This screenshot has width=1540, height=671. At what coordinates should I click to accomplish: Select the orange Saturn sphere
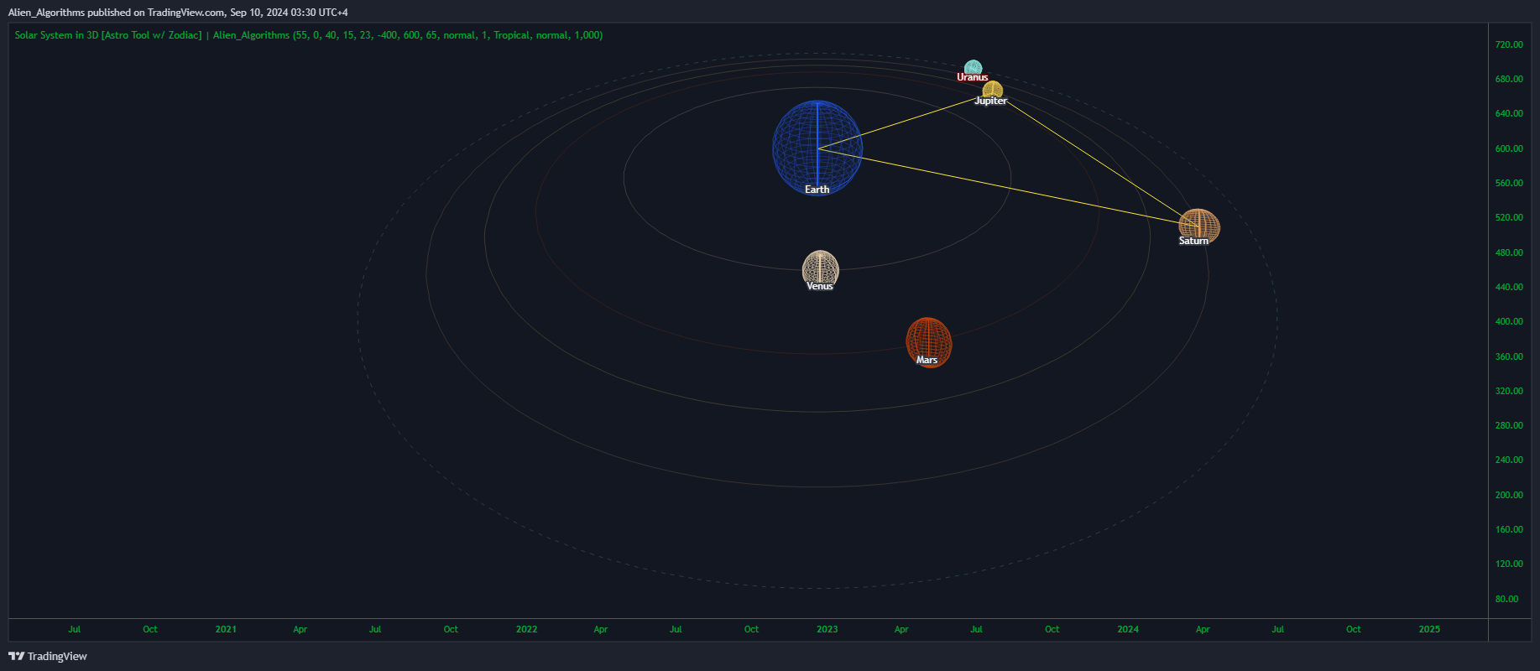(x=1199, y=224)
